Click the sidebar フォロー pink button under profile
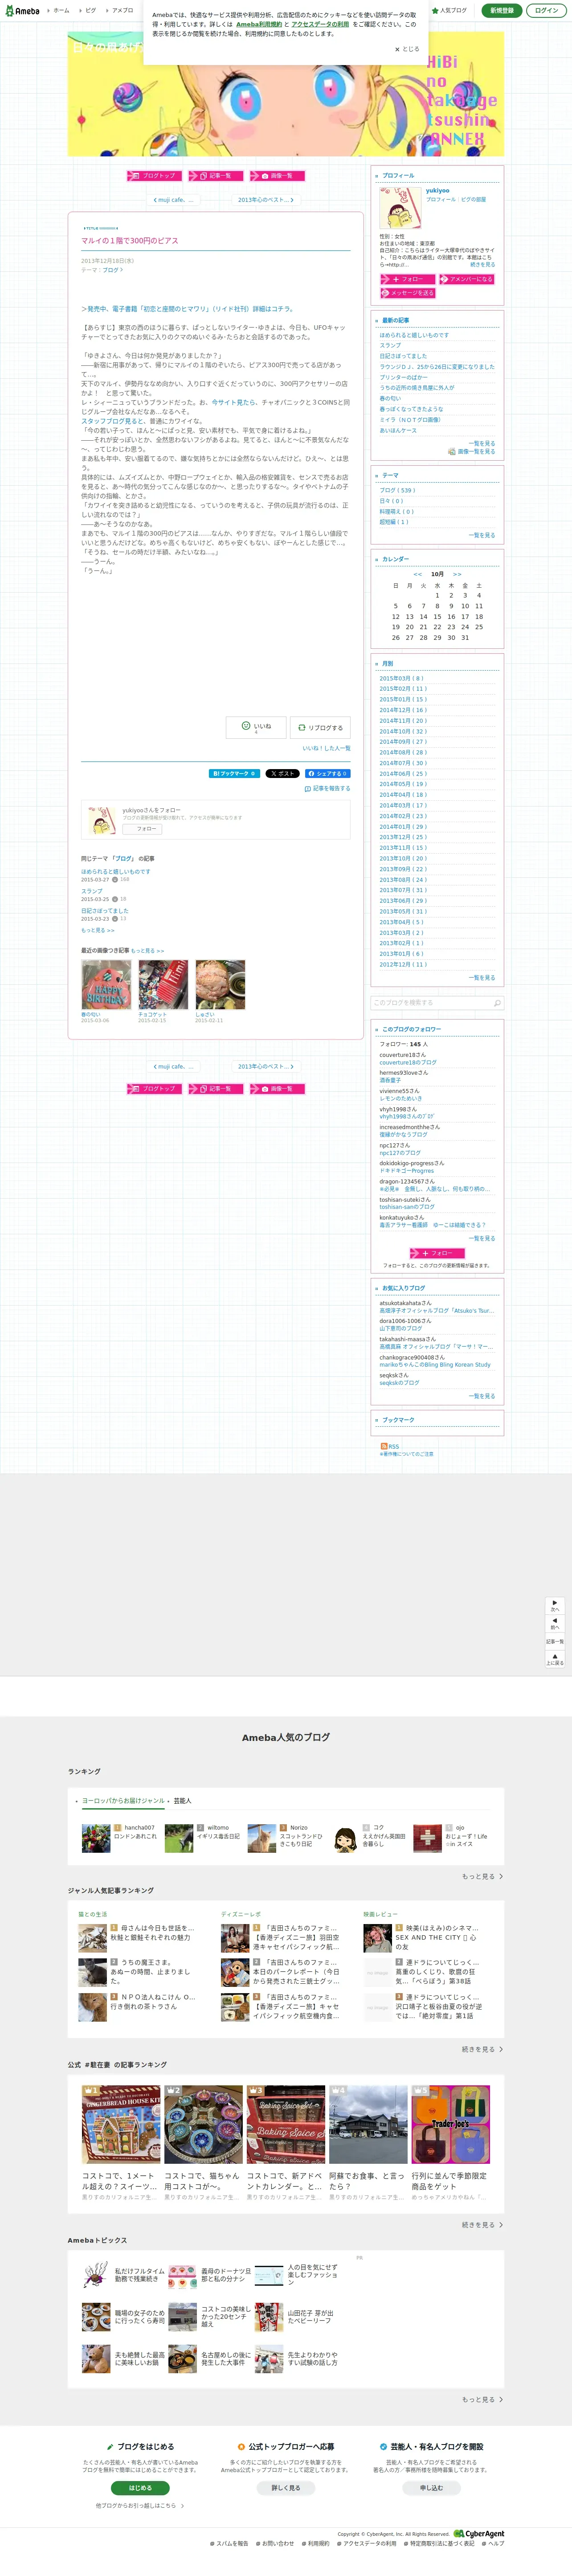 click(407, 279)
